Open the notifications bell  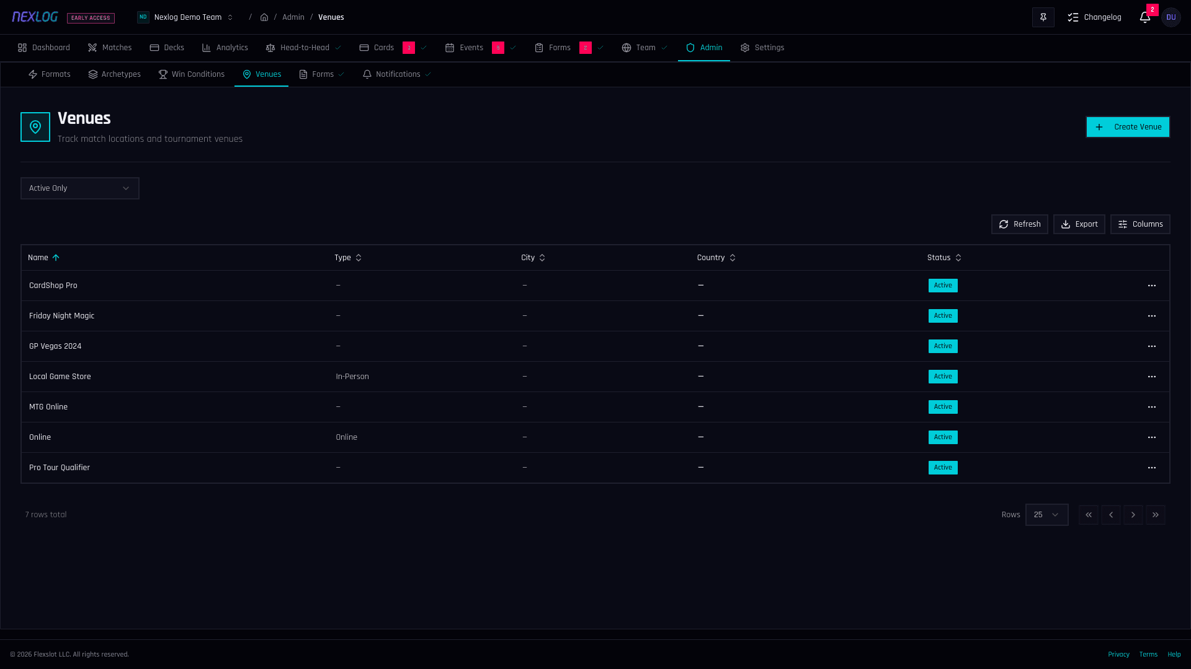1144,17
